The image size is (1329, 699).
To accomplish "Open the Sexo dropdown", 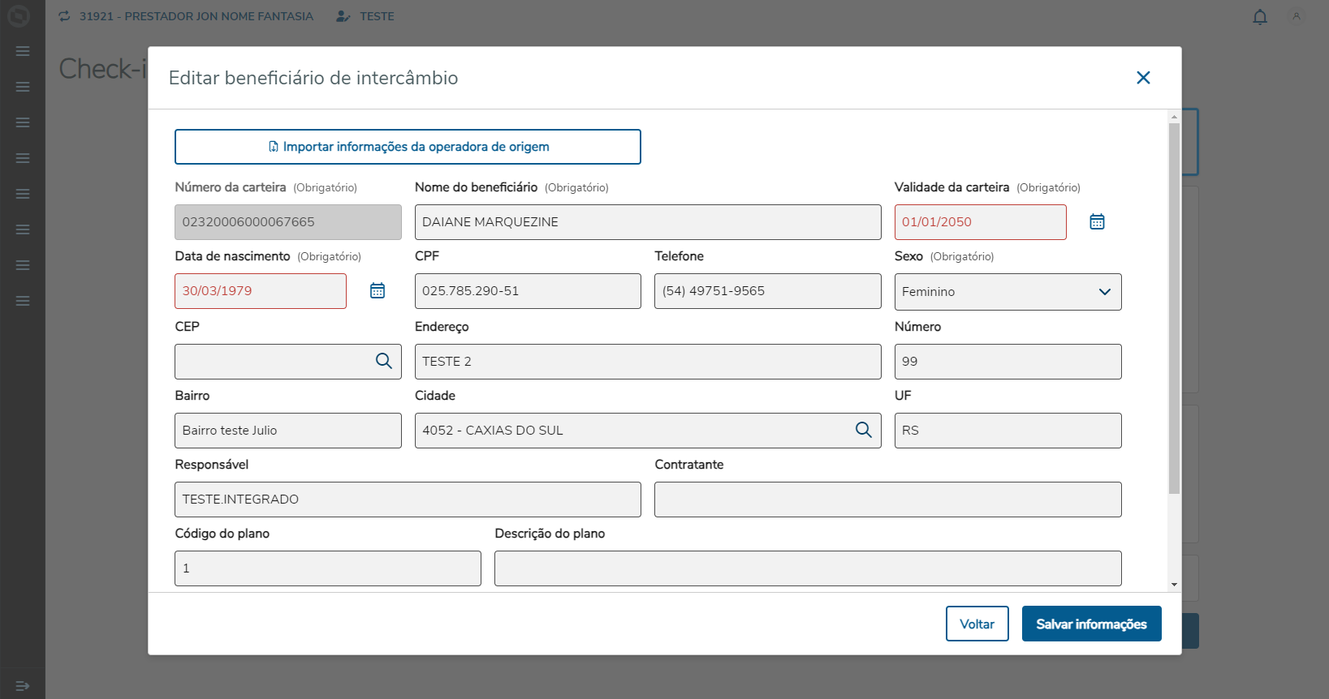I will pyautogui.click(x=1008, y=292).
